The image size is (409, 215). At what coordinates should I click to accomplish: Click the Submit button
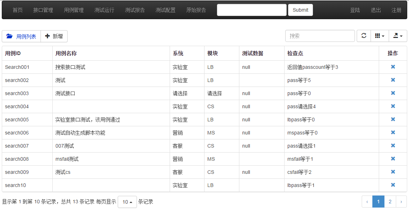point(301,10)
